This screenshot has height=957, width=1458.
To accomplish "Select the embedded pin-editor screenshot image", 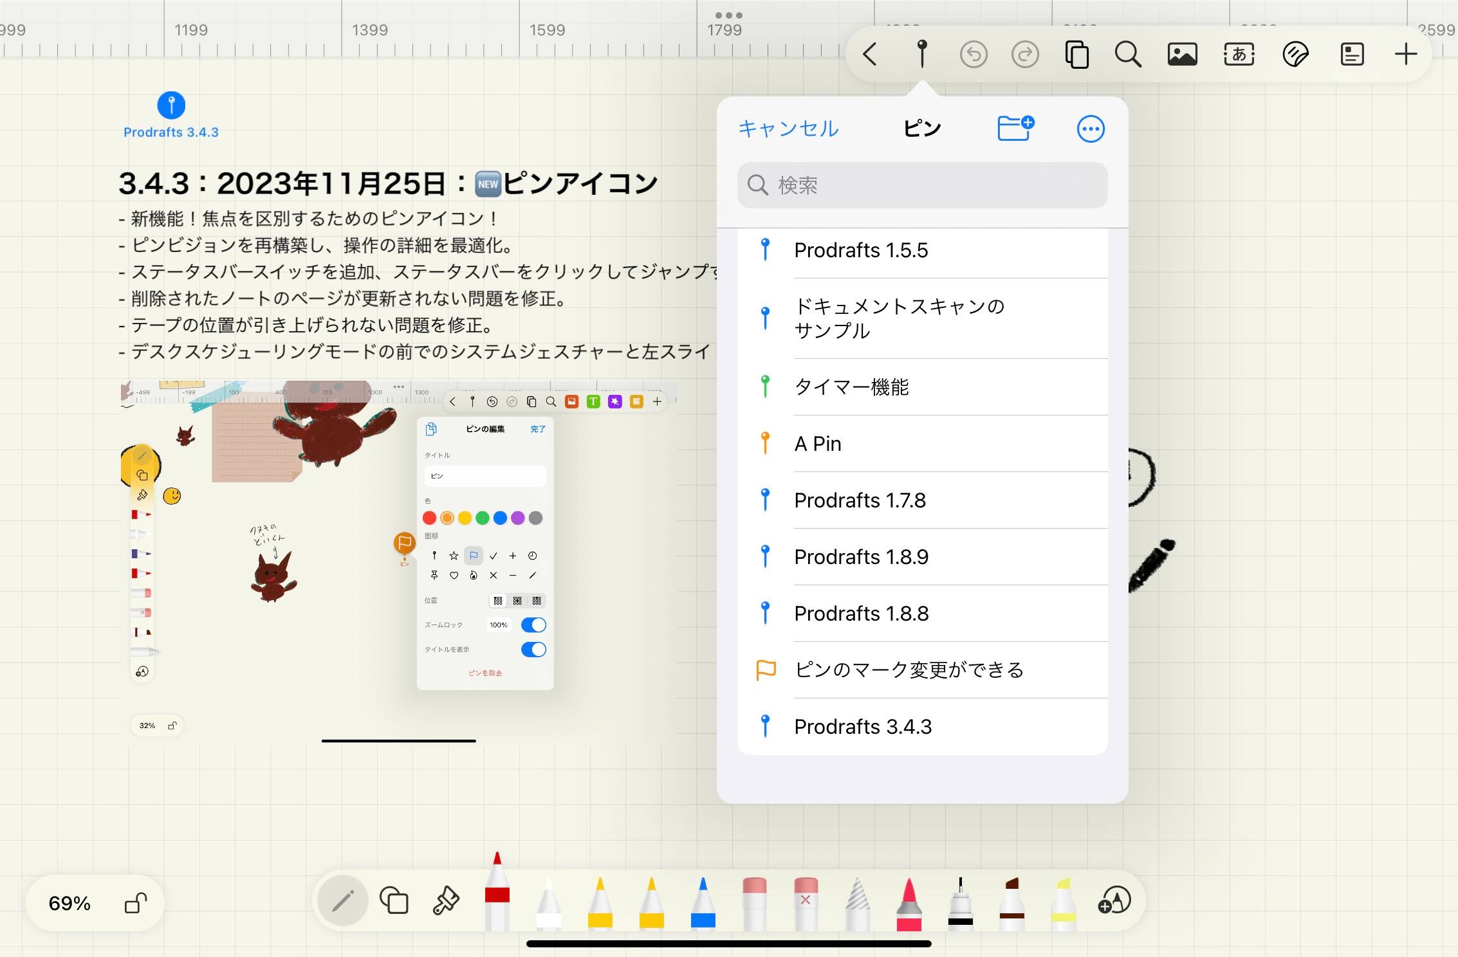I will (399, 563).
